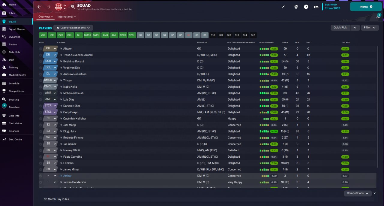Open the help question mark icon
The width and height of the screenshot is (384, 206).
click(306, 7)
